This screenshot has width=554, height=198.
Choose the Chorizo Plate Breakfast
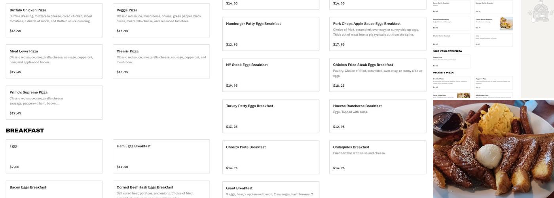pyautogui.click(x=271, y=157)
